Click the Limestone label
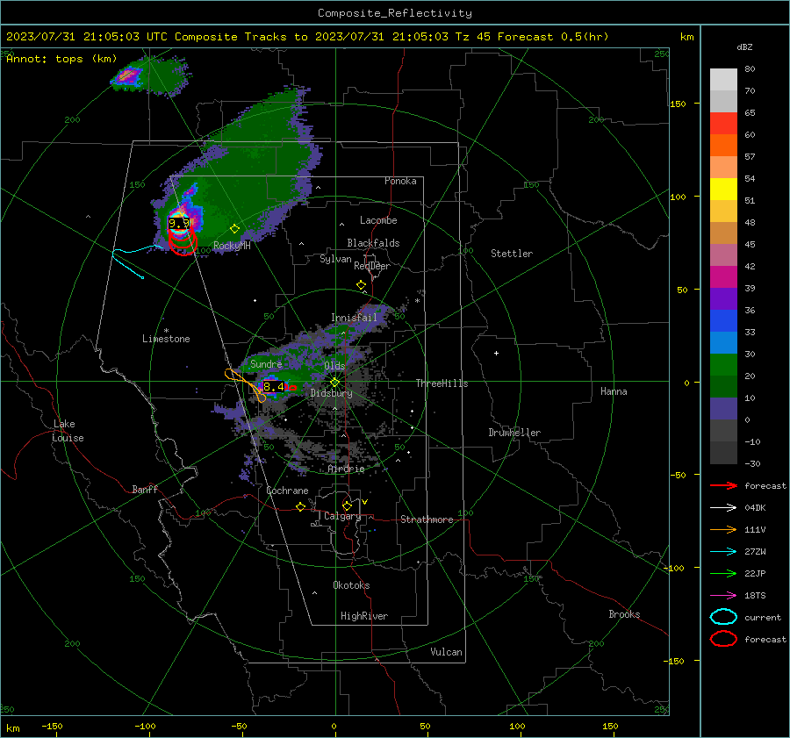 [x=166, y=339]
